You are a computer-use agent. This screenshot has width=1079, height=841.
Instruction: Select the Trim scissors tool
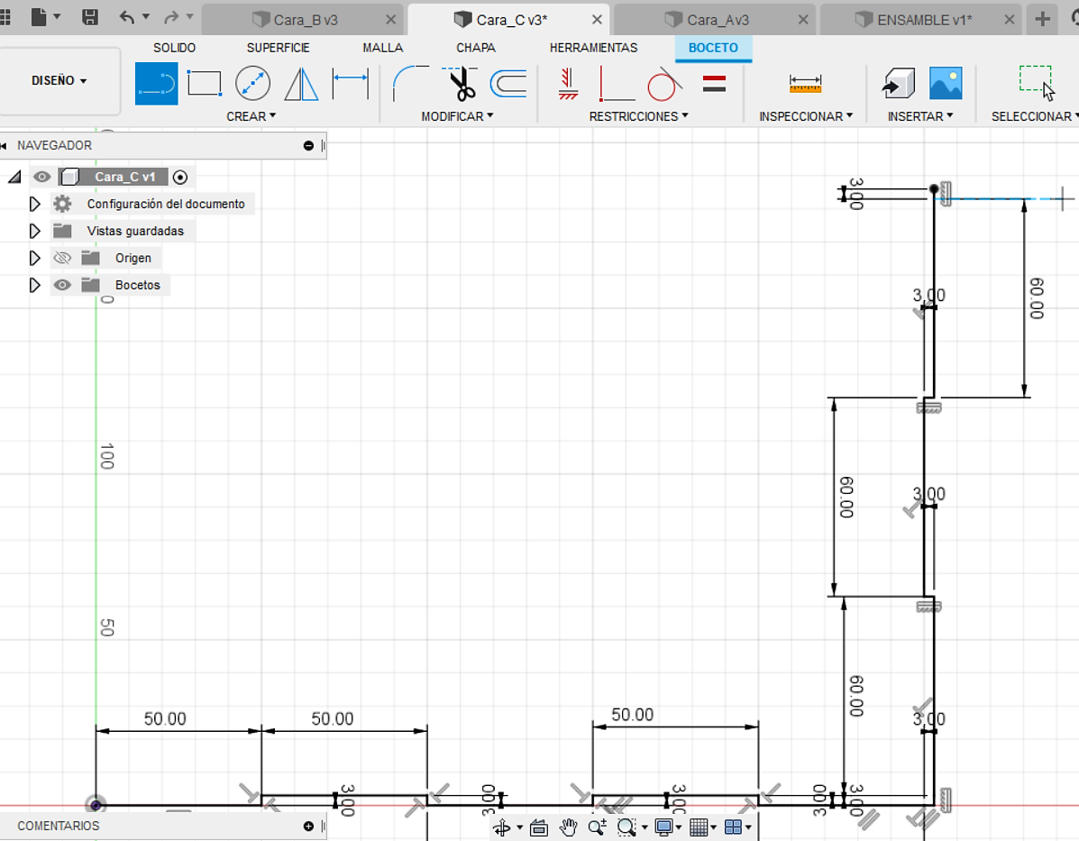point(461,83)
